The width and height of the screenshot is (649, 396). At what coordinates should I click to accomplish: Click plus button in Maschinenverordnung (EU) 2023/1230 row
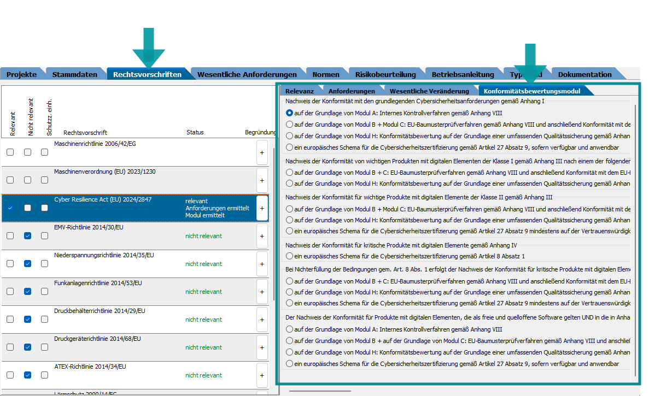tap(262, 180)
